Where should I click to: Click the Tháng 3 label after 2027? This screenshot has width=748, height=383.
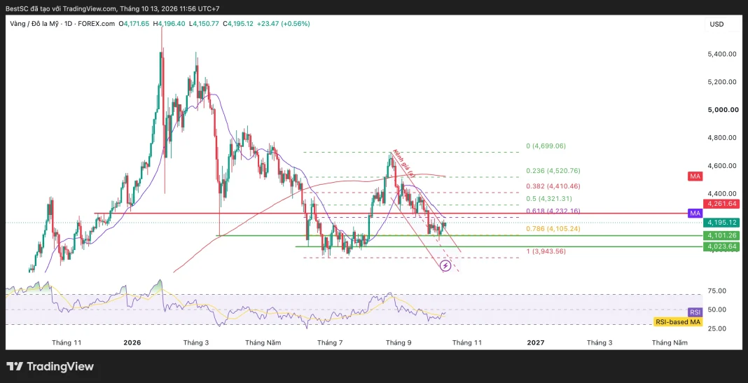600,342
